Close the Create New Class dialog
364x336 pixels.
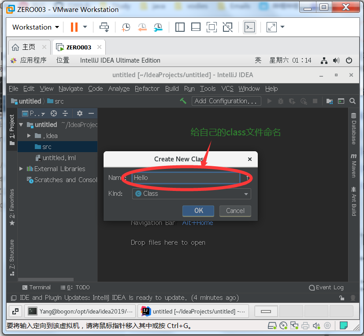pyautogui.click(x=250, y=159)
